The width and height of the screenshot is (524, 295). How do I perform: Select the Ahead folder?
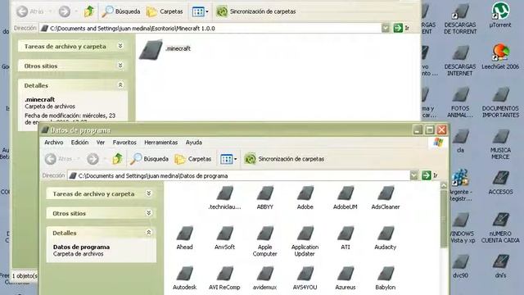coord(184,238)
